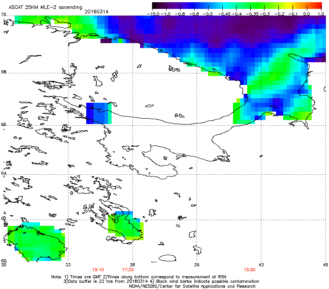Click the color bar label -0.8
Viewport: 329px width, 289px height.
180,14
